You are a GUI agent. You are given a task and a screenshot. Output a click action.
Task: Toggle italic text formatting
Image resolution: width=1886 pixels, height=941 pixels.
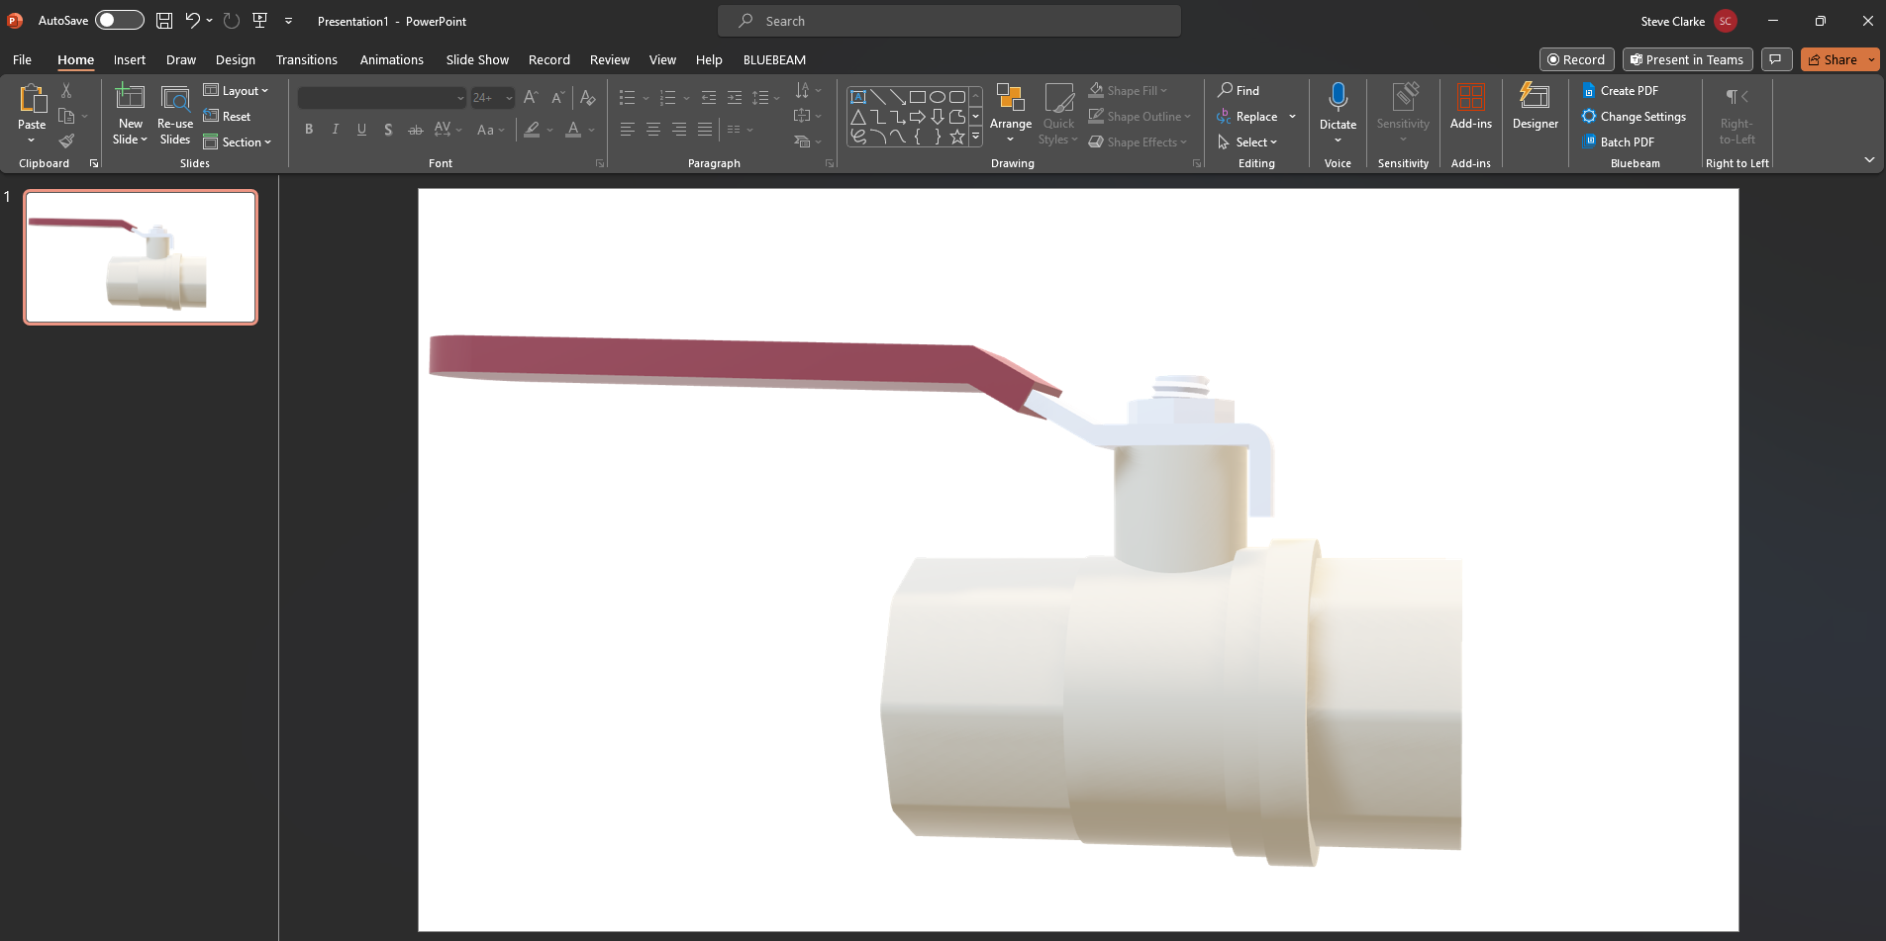335,129
